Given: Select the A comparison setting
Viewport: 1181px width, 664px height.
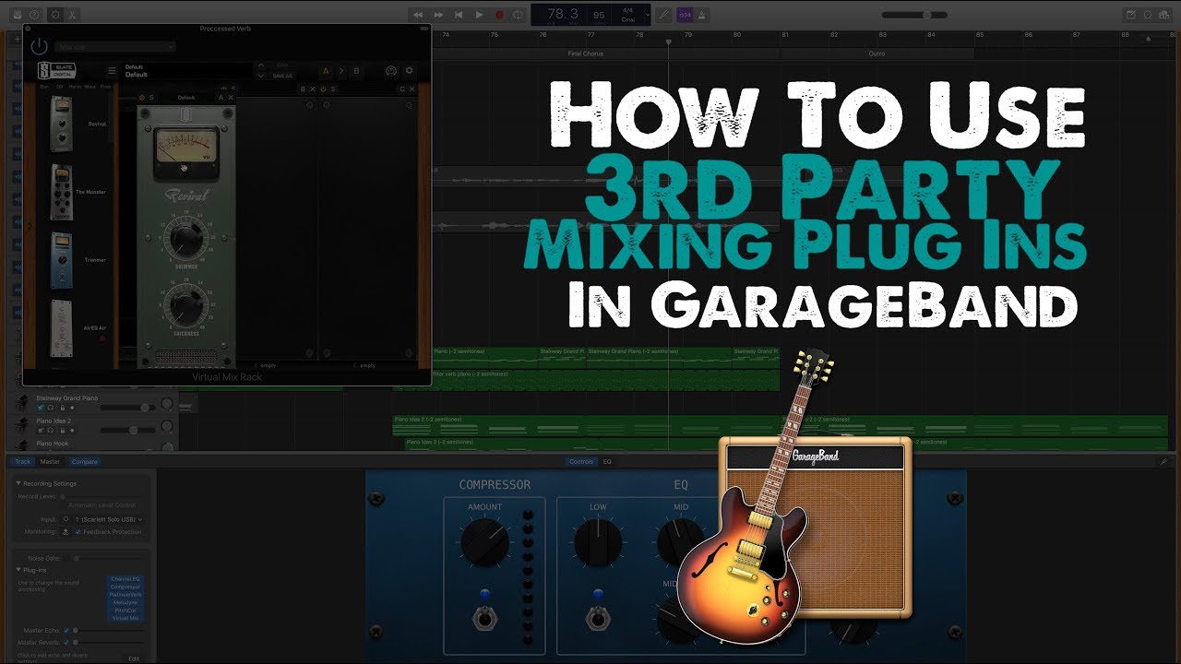Looking at the screenshot, I should pyautogui.click(x=325, y=71).
